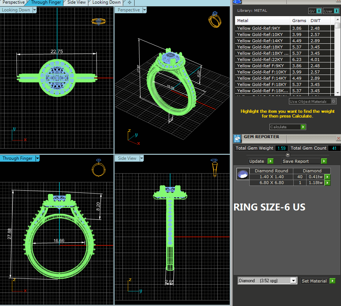Screen dimensions: 341x306
Task: Open the Through Finger viewport dropdown arrow
Action: [37, 159]
